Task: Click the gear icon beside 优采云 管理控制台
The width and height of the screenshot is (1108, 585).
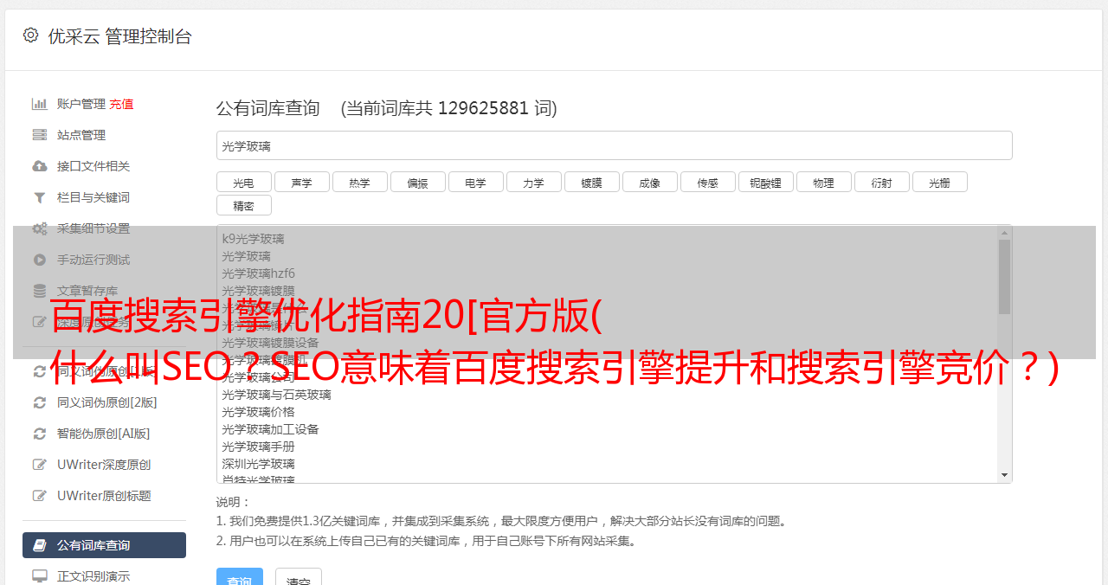Action: pos(30,35)
